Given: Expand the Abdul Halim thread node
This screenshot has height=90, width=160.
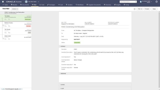Looking at the screenshot, I should [x=3, y=38].
